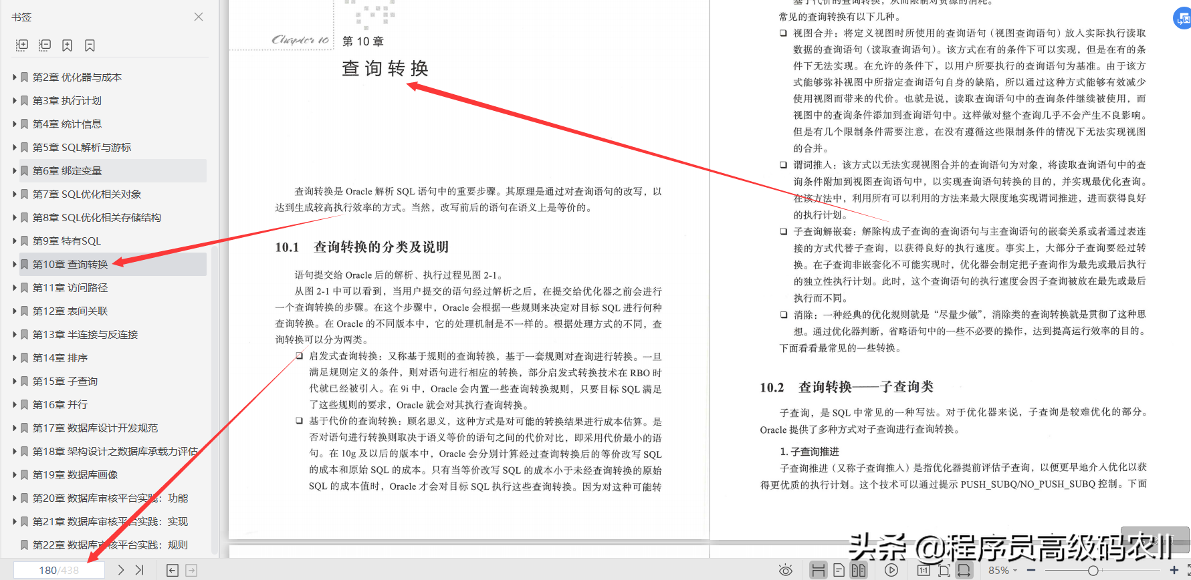Image resolution: width=1191 pixels, height=580 pixels.
Task: Click the page number input field
Action: 59,570
